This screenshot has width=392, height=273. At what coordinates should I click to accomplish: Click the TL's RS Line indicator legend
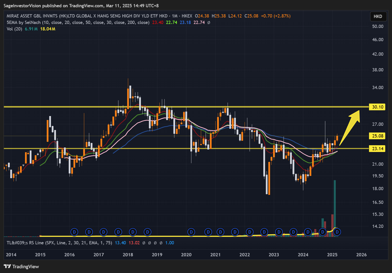pyautogui.click(x=59, y=243)
